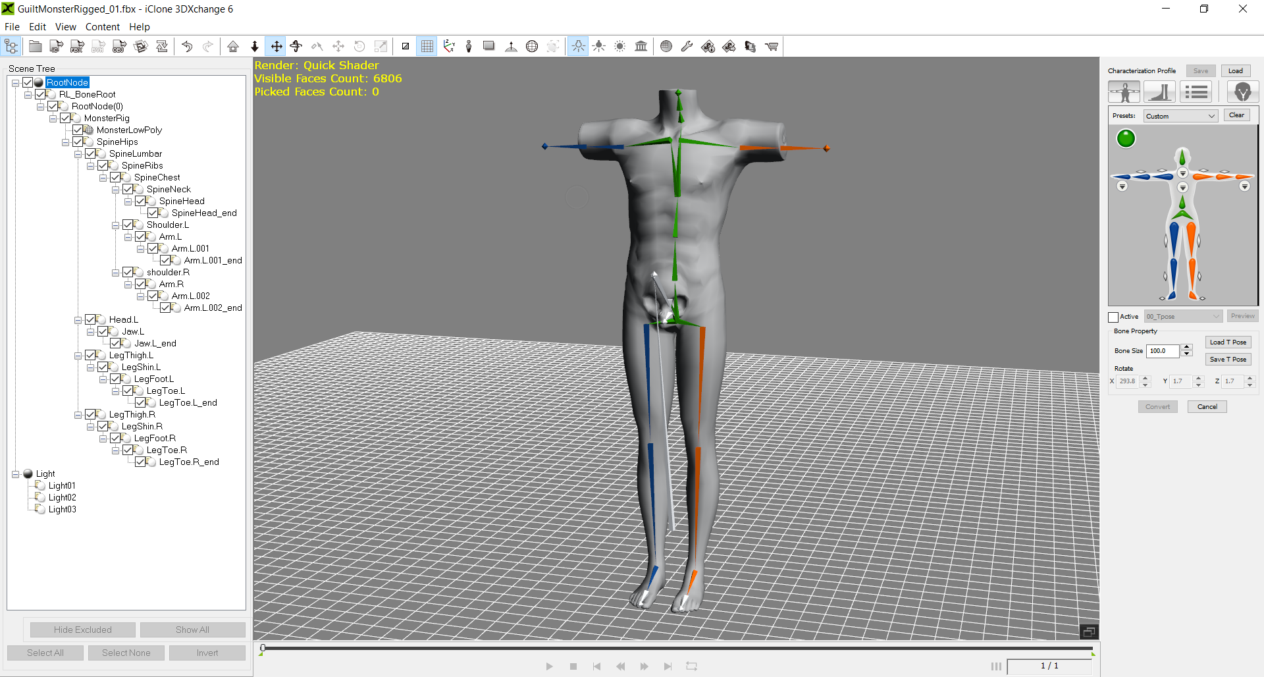Screen dimensions: 1264x677
Task: Collapse the shoulder.R tree node
Action: point(115,273)
